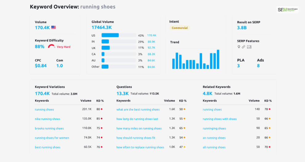Open nike running shoes keyword
Screen dimensions: 305x162
(x=47, y=119)
